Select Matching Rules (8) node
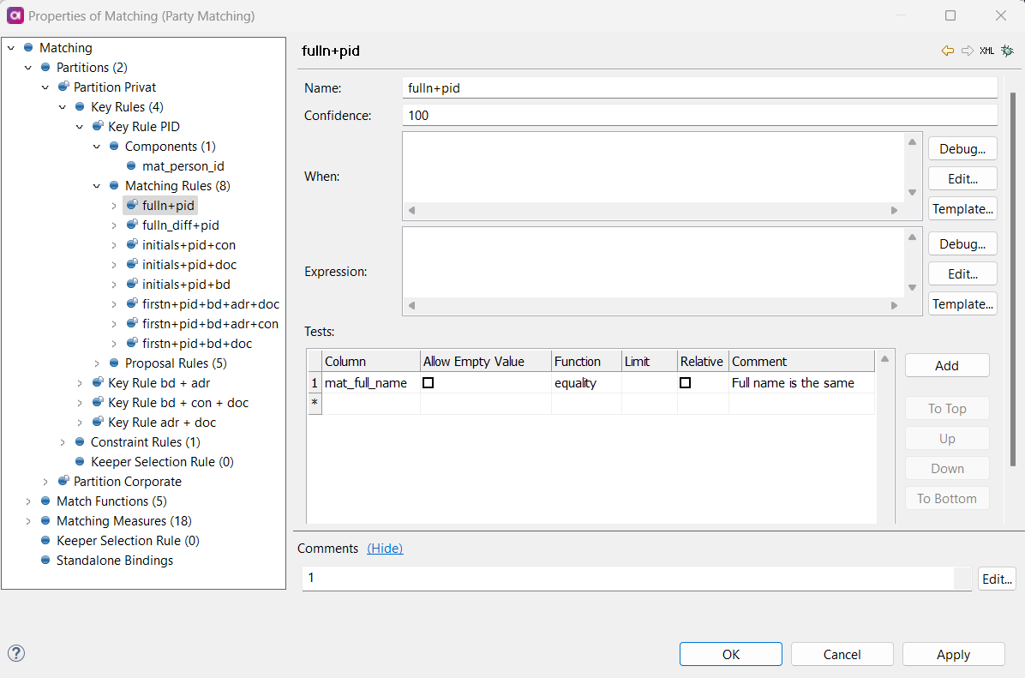Image resolution: width=1025 pixels, height=678 pixels. click(x=177, y=186)
